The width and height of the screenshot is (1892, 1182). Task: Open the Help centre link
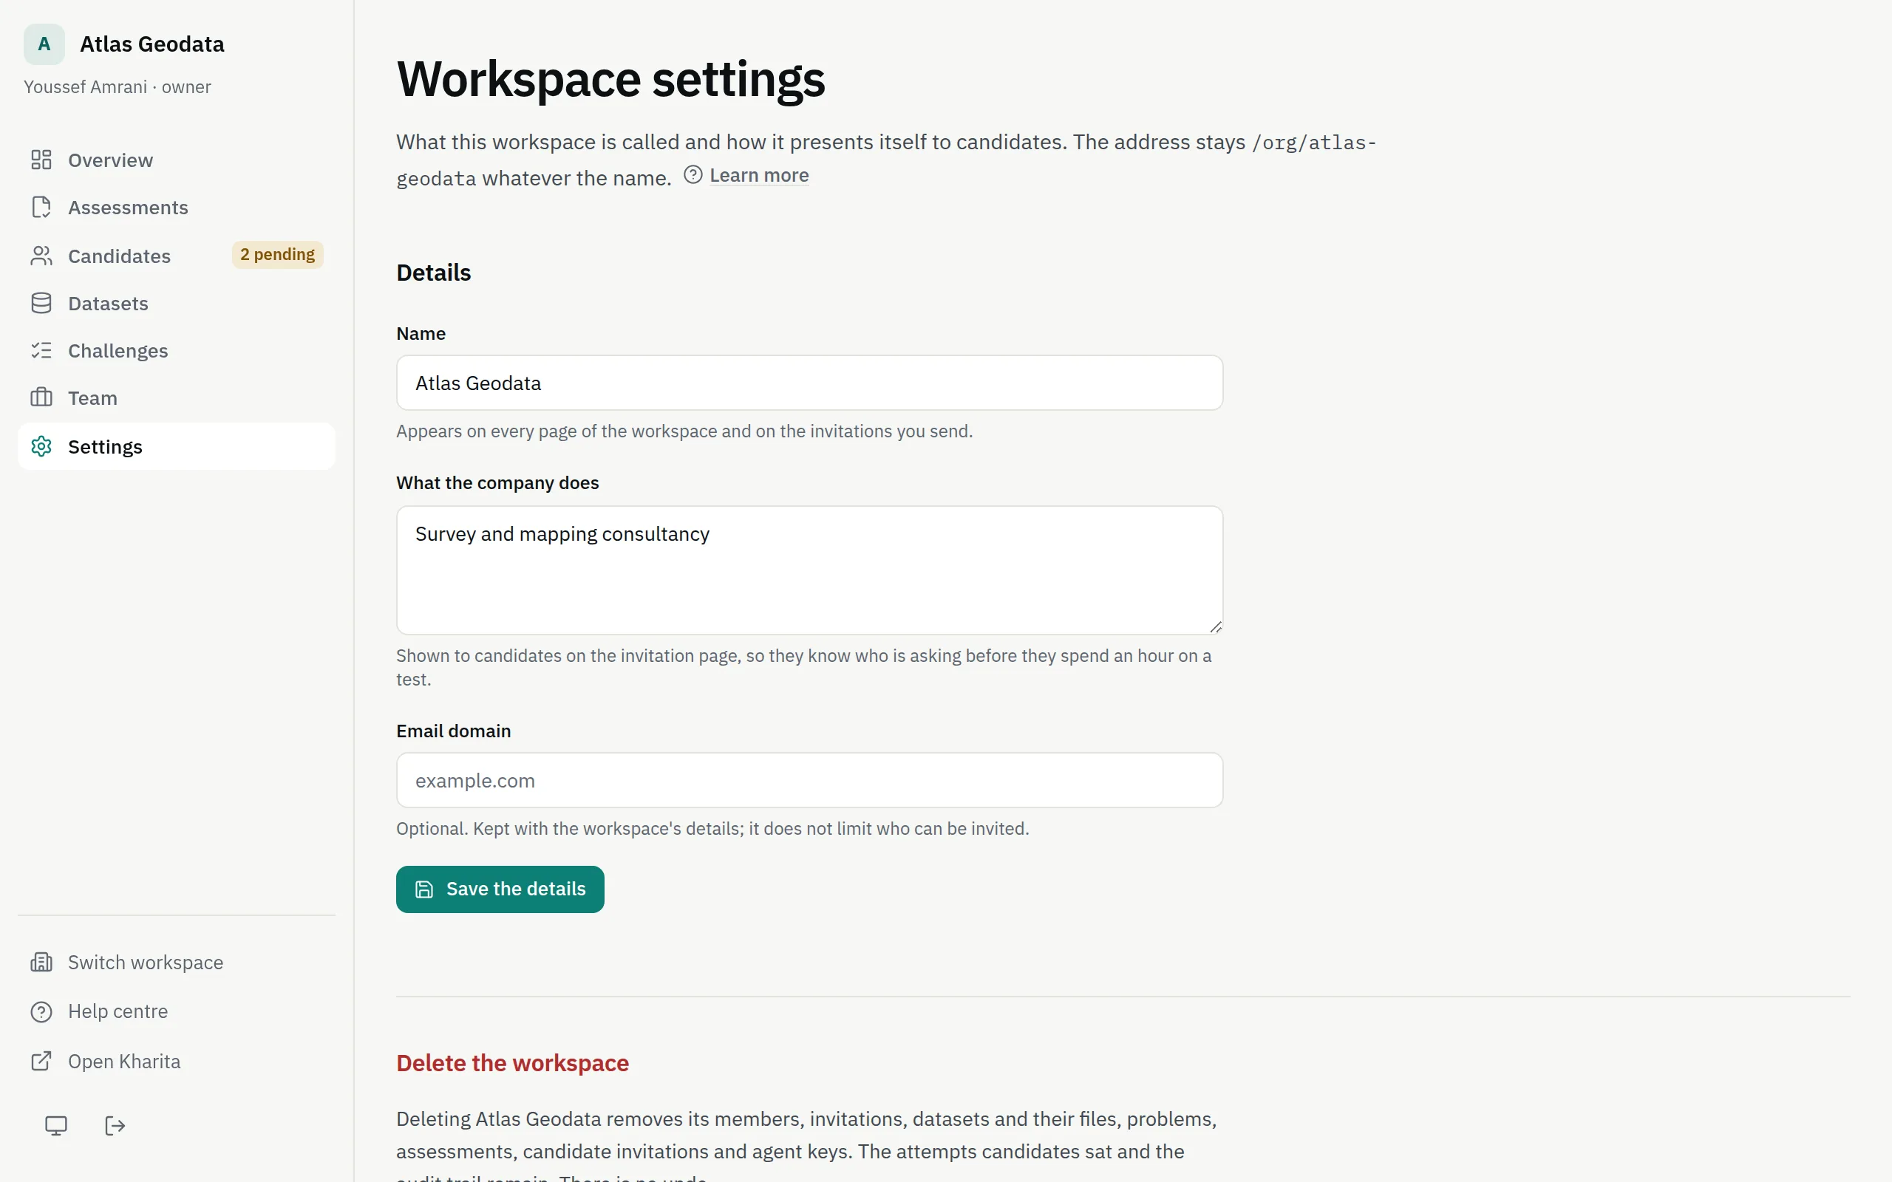pyautogui.click(x=177, y=1011)
